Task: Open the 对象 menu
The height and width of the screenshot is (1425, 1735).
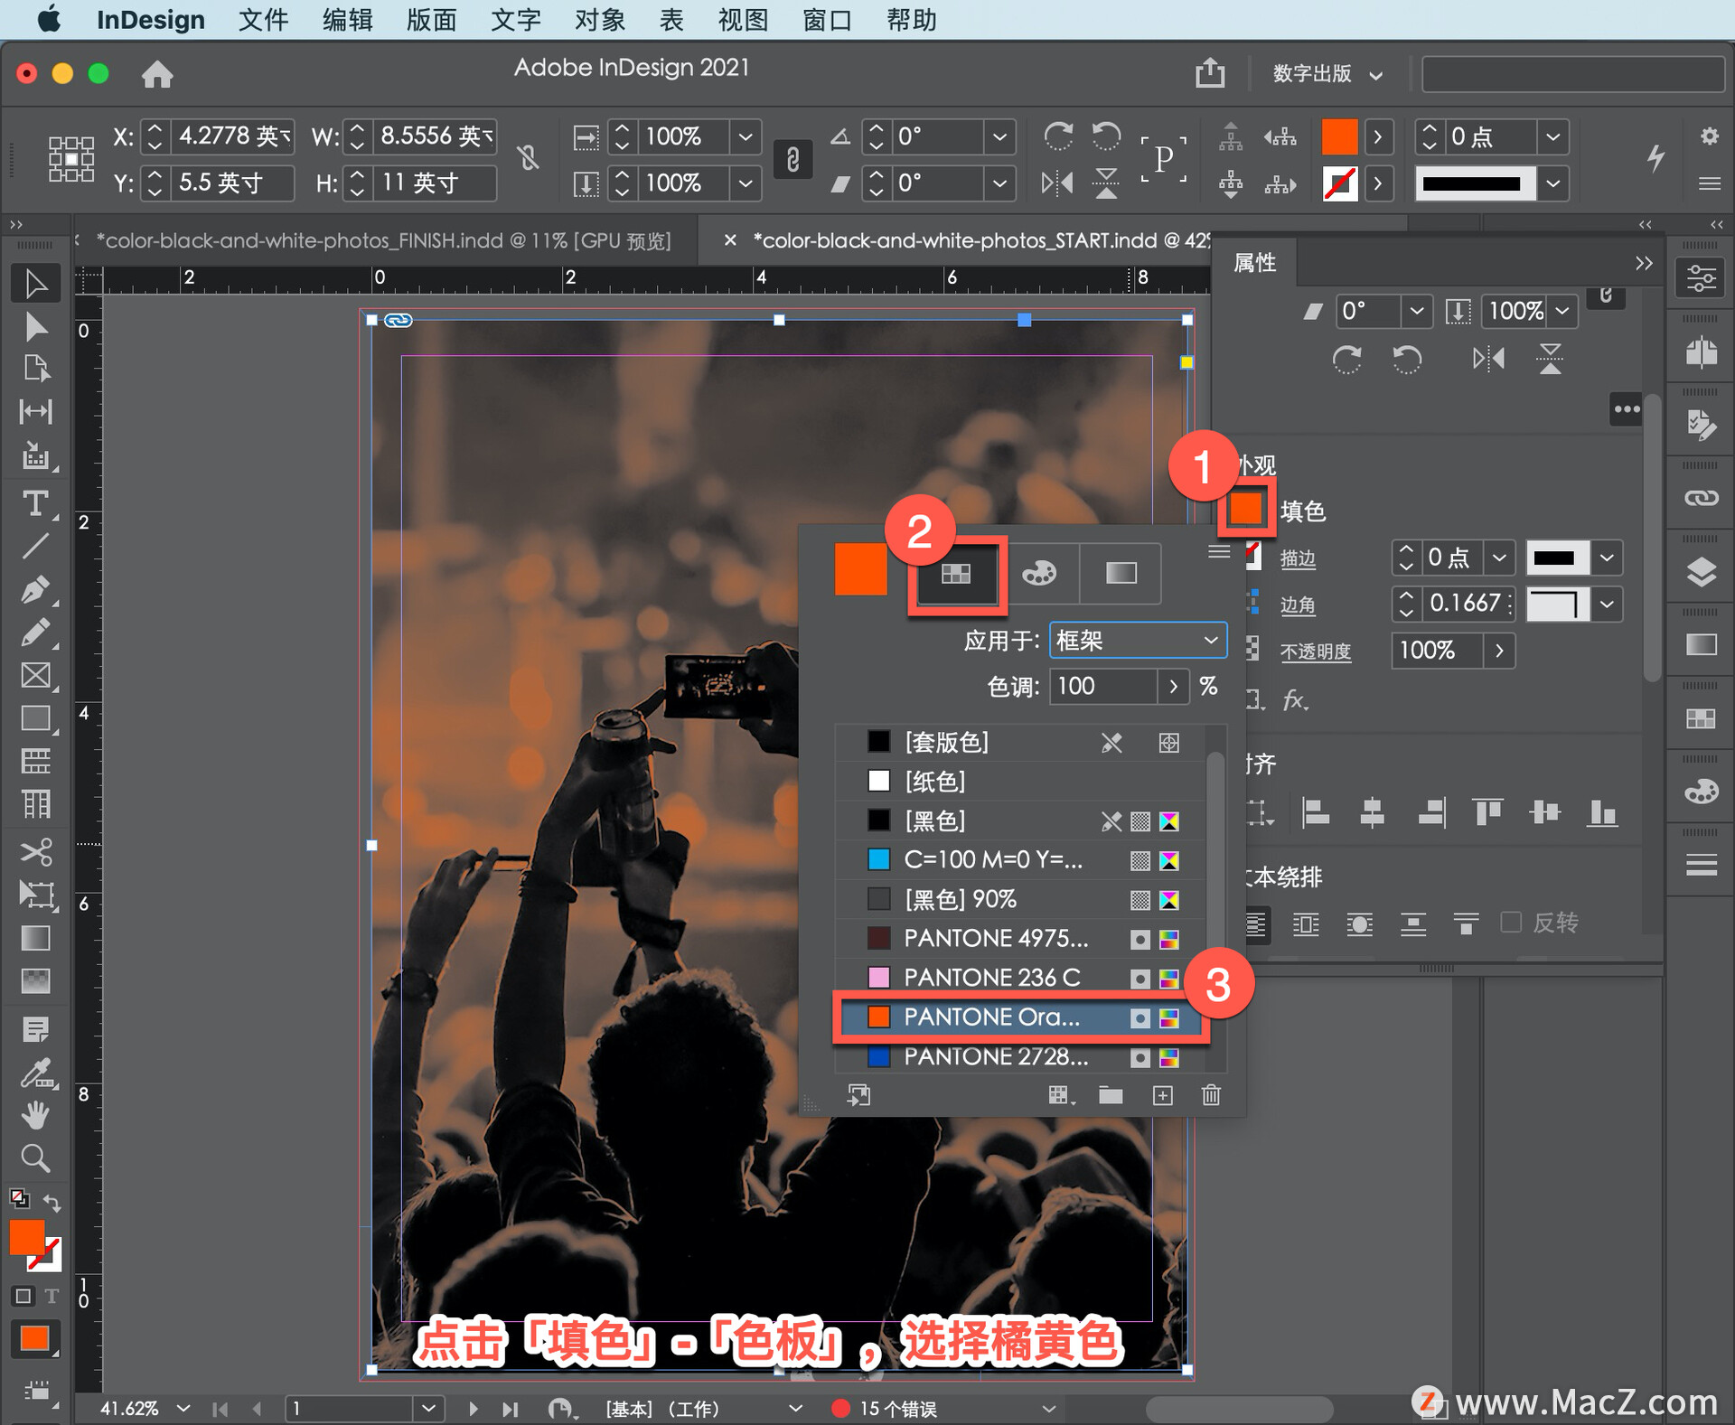Action: pos(599,19)
